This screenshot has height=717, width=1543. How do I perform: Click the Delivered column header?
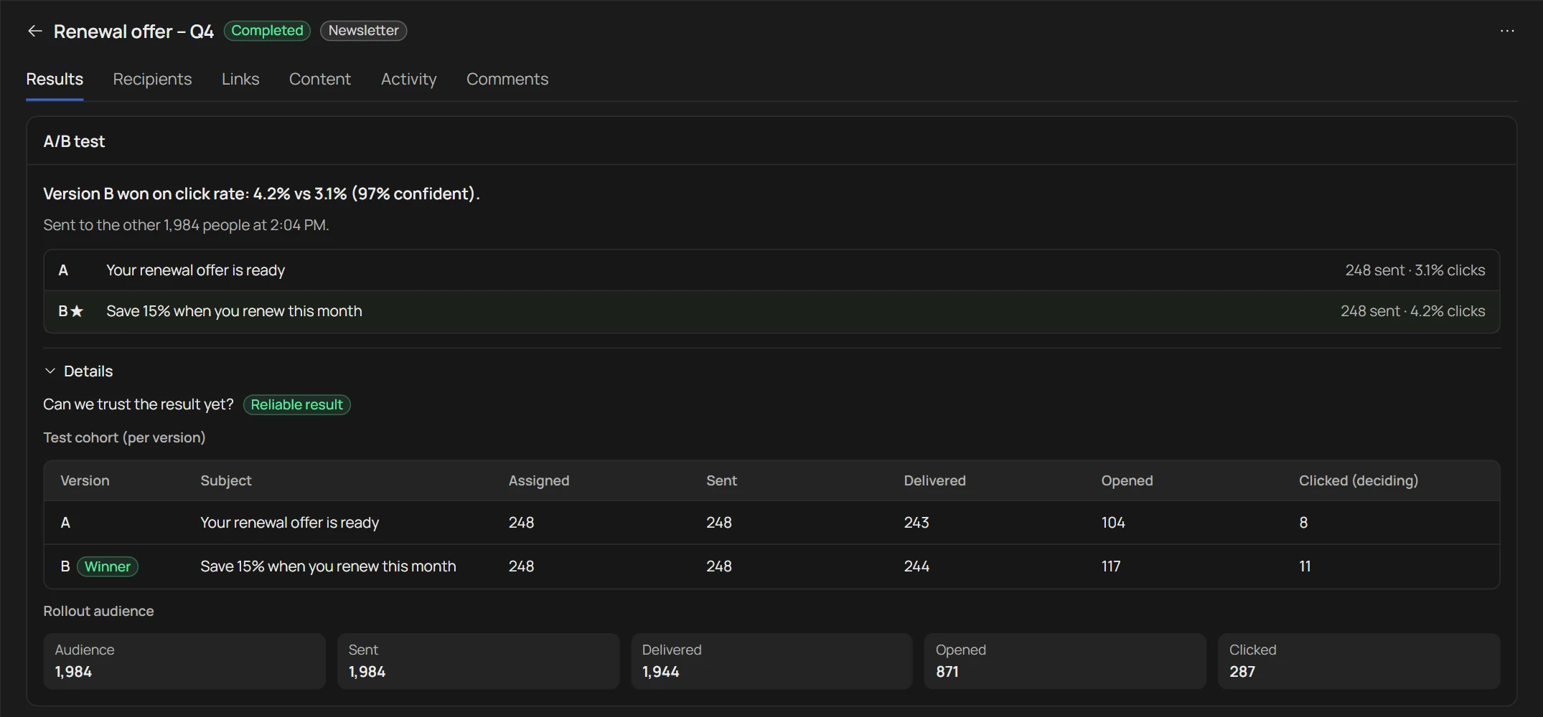click(934, 480)
